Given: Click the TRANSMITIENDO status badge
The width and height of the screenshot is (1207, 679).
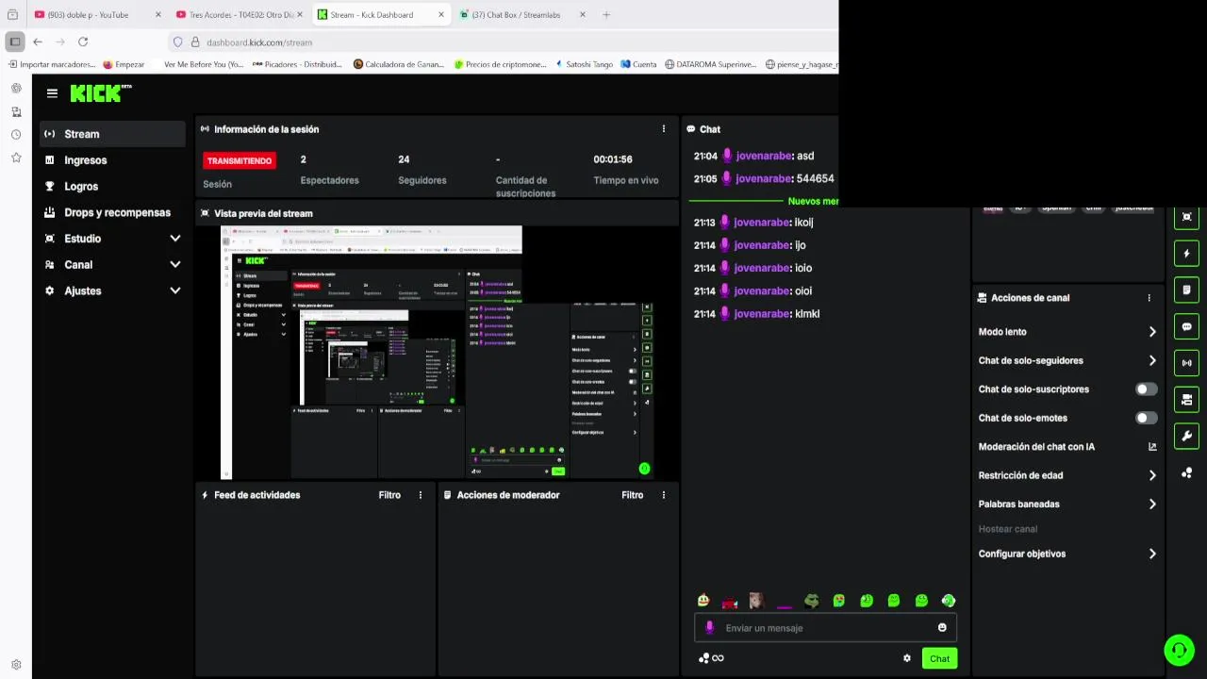Looking at the screenshot, I should click(x=240, y=160).
